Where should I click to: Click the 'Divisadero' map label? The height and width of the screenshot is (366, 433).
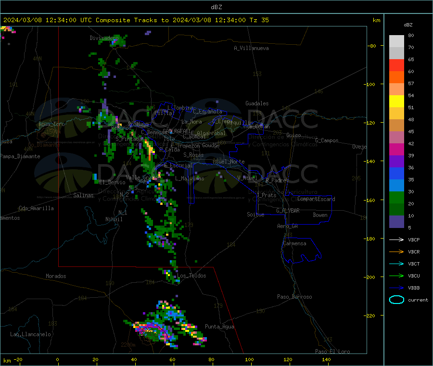point(104,38)
